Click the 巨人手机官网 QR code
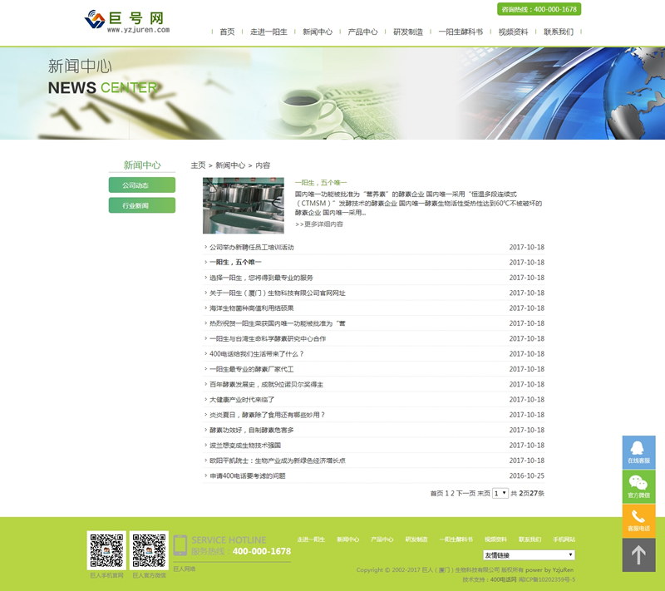Viewport: 665px width, 591px height. 106,550
